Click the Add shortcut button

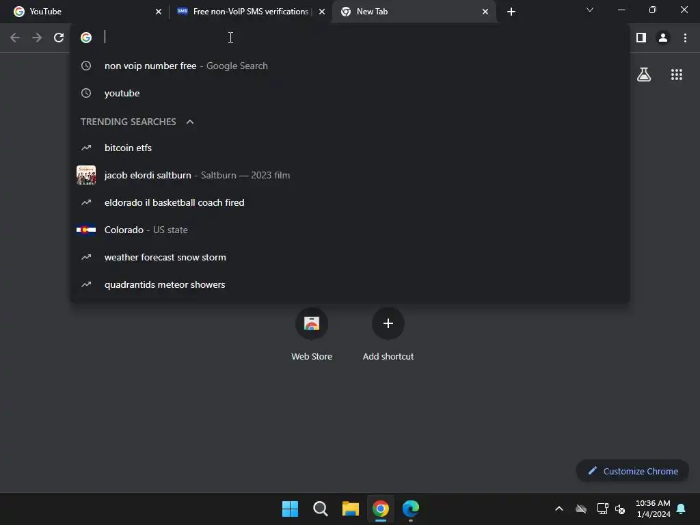pyautogui.click(x=388, y=334)
